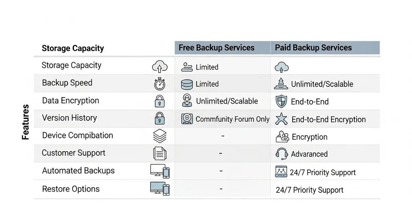This screenshot has height=224, width=412.
Task: Click the Advanced headset icon
Action: [282, 153]
